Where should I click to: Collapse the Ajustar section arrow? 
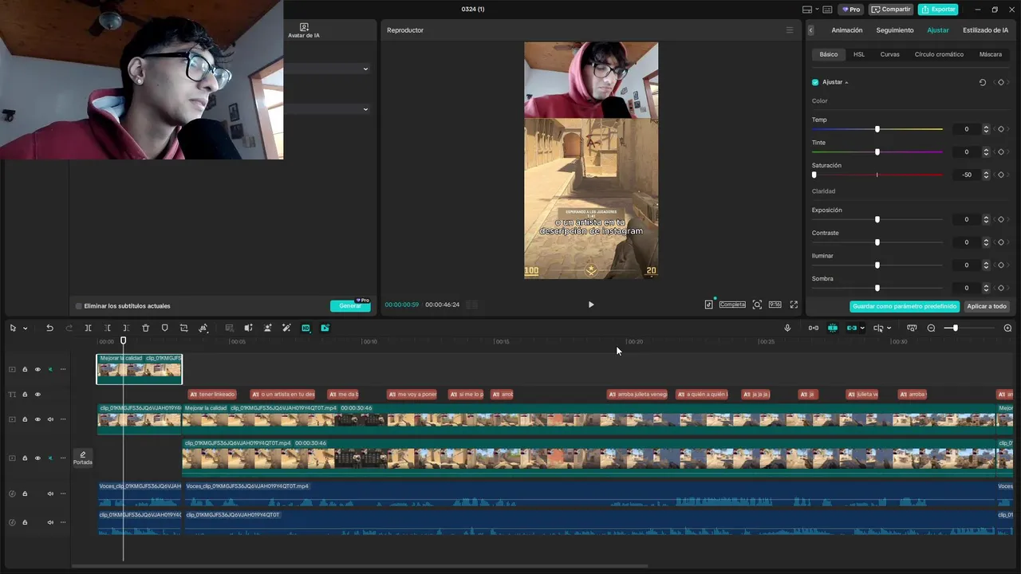point(846,82)
